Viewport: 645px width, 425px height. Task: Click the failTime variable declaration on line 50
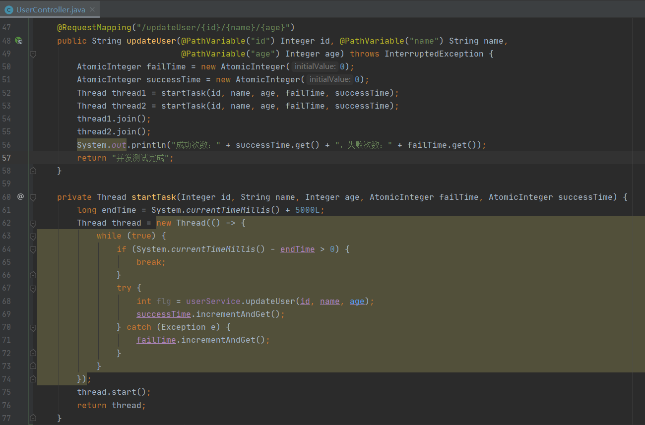click(x=166, y=66)
